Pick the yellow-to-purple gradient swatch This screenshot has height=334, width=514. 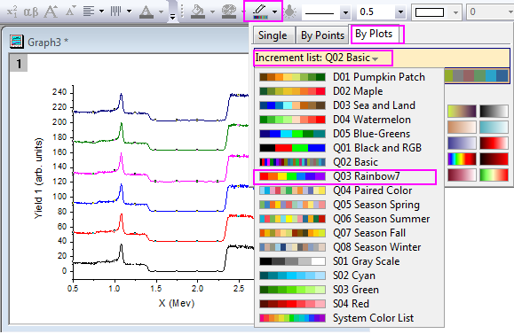462,112
